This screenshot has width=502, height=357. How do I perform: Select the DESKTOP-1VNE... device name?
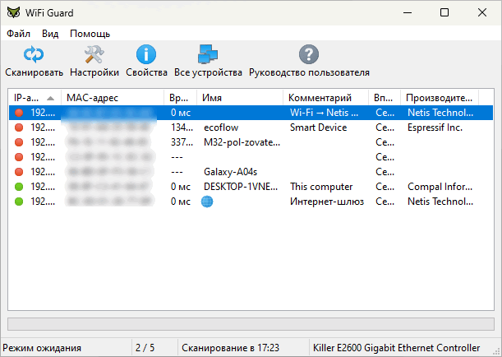click(241, 187)
